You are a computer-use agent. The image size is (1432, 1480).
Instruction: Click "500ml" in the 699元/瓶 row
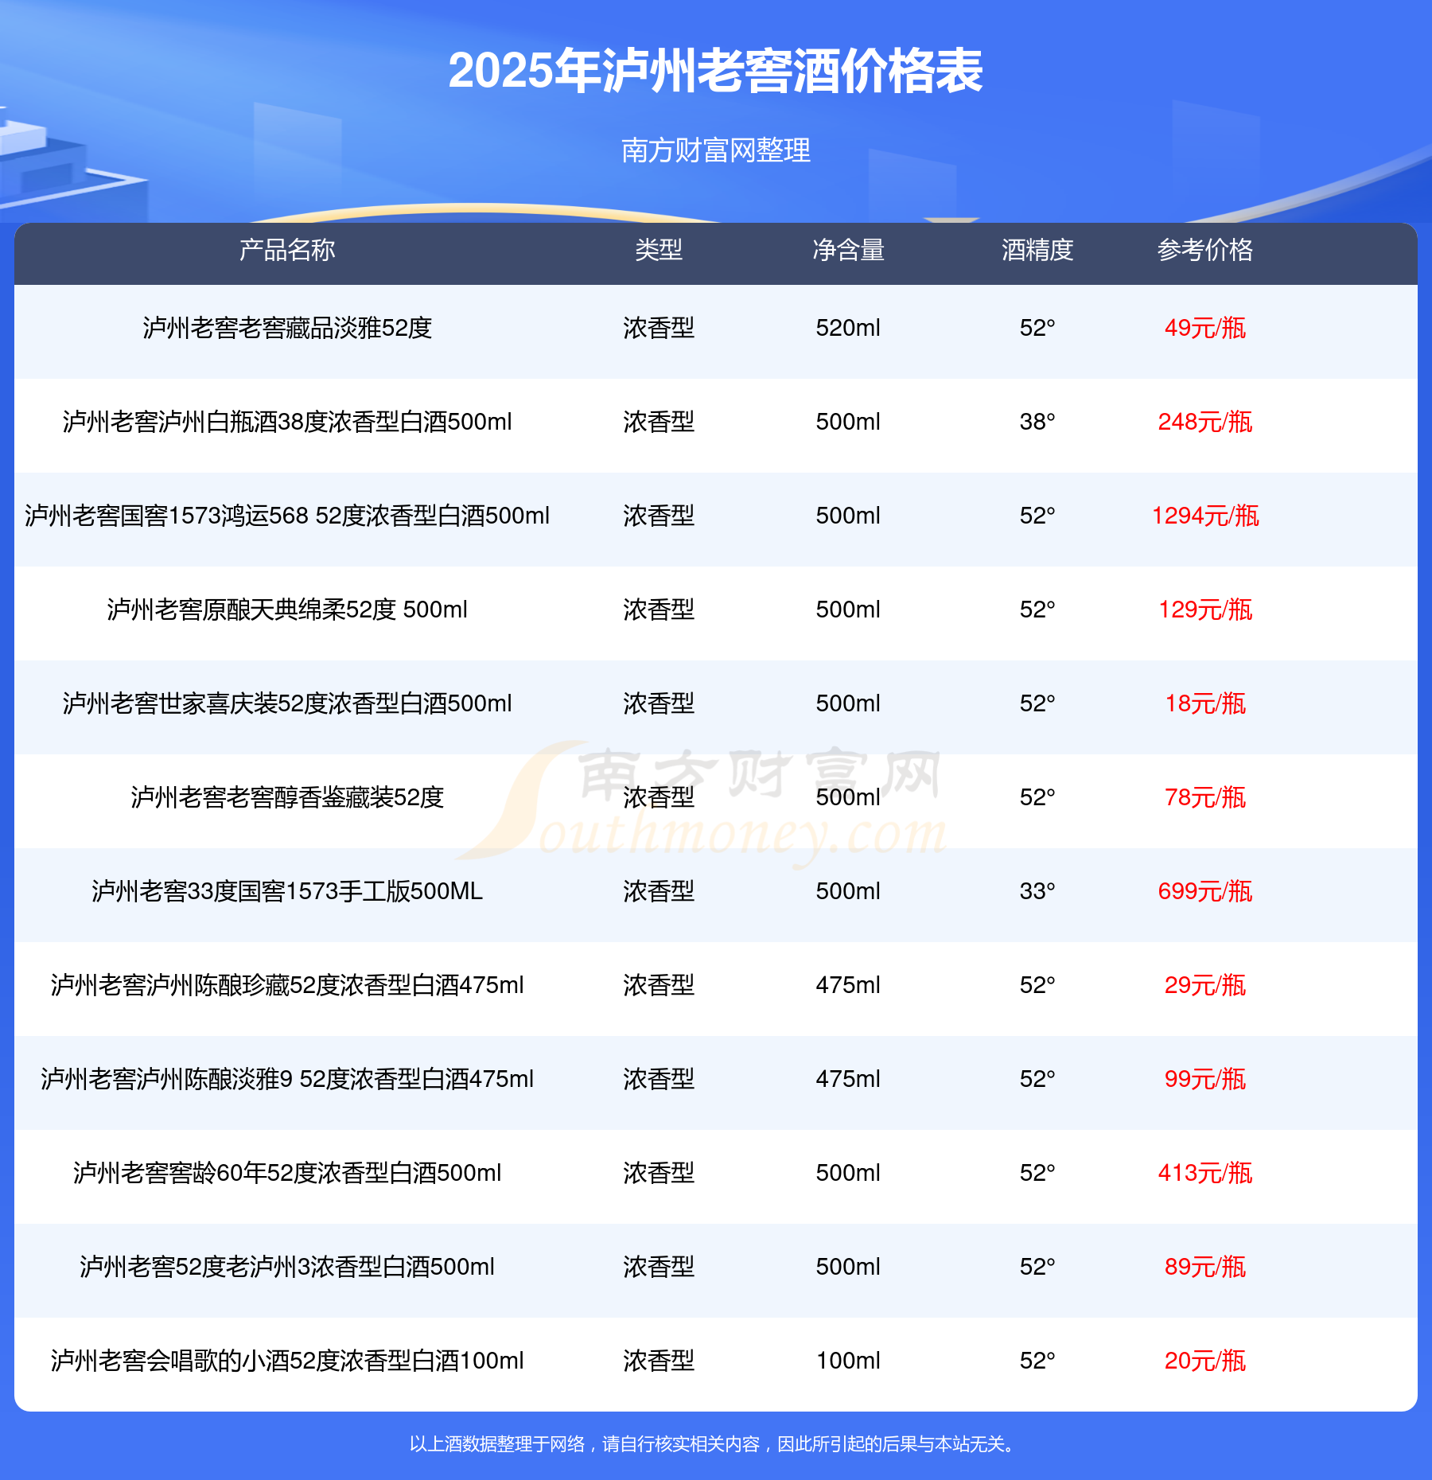pos(848,891)
